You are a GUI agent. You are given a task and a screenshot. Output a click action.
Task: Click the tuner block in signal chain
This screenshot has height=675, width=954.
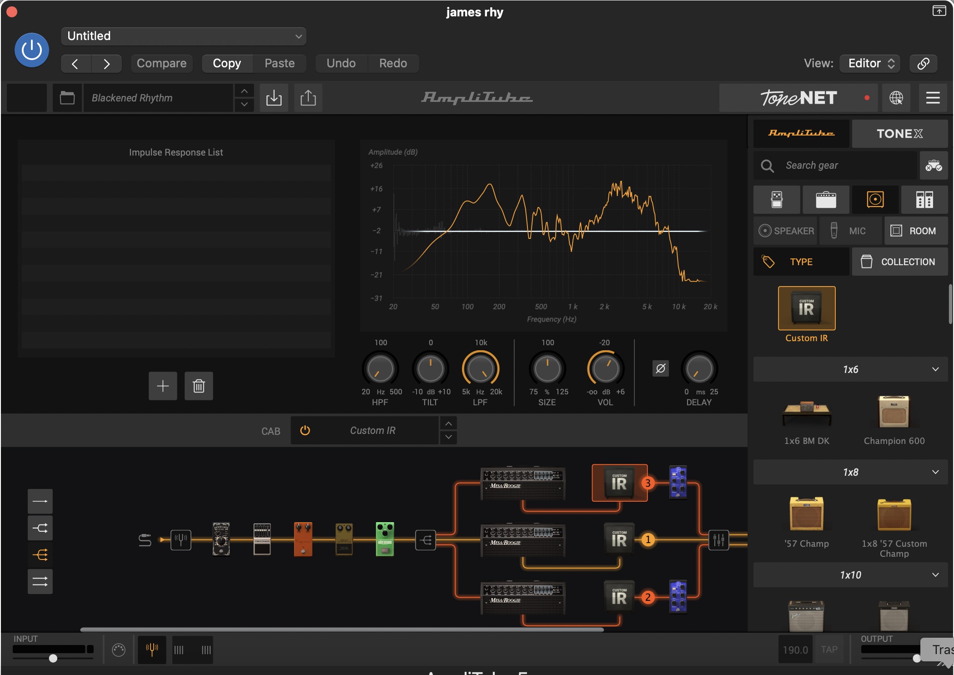tap(181, 540)
